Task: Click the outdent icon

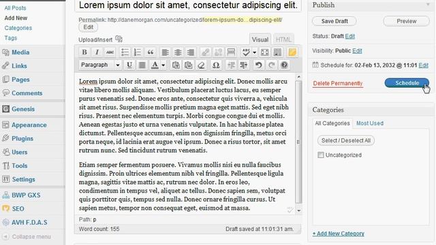Action: (231, 65)
